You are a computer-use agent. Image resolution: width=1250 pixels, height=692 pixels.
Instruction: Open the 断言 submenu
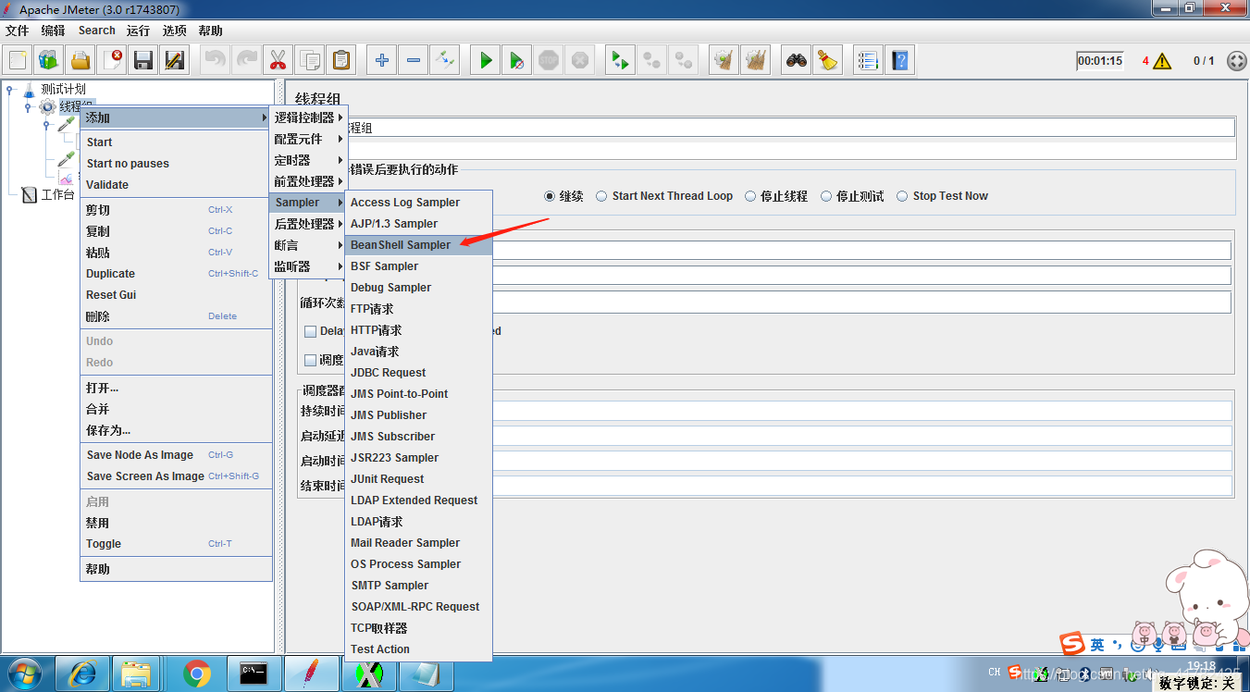pos(308,245)
